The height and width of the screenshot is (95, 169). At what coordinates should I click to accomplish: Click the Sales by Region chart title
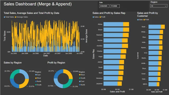(x=13, y=63)
